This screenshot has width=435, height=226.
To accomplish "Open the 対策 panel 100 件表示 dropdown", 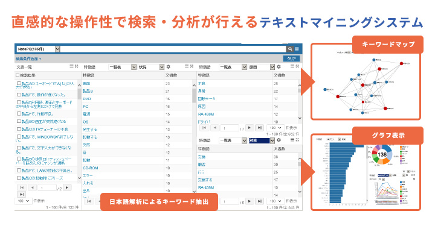I will pyautogui.click(x=275, y=201).
